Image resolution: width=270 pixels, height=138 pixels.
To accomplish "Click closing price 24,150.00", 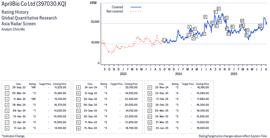I will pos(131,111).
